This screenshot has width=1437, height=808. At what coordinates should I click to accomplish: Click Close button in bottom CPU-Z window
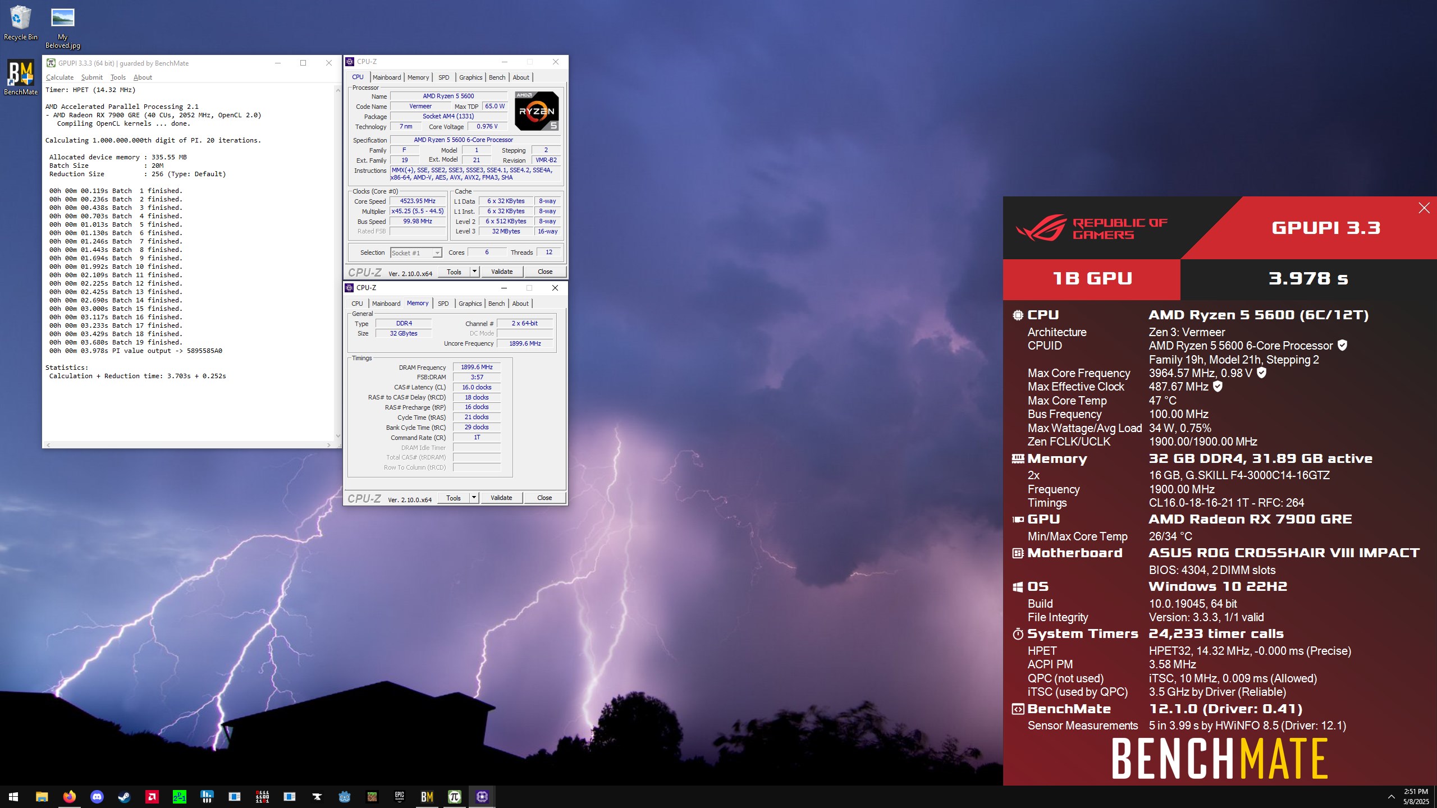544,498
